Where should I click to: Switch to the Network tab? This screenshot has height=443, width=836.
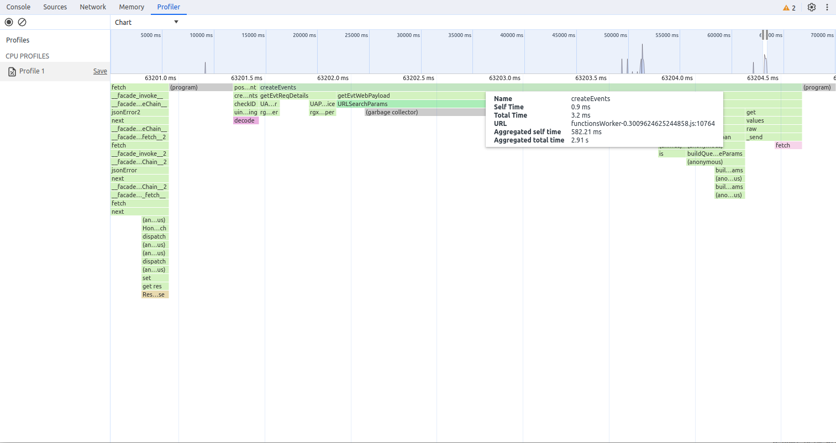tap(92, 7)
